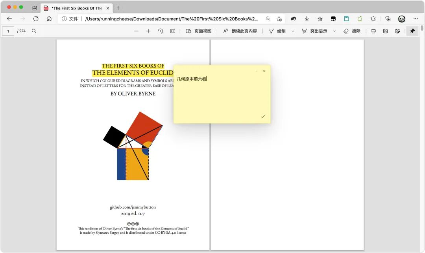Click the green save extension icon
This screenshot has width=425, height=253.
tap(346, 19)
